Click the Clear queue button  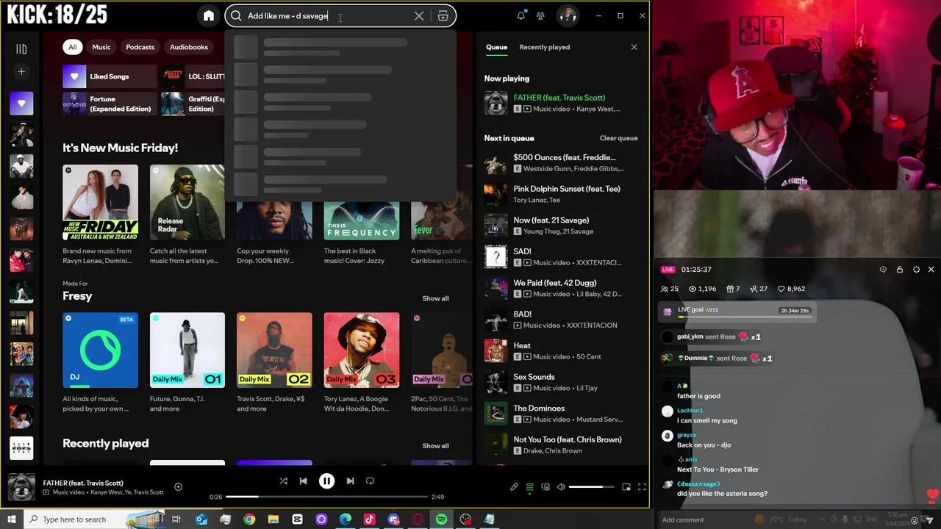618,138
